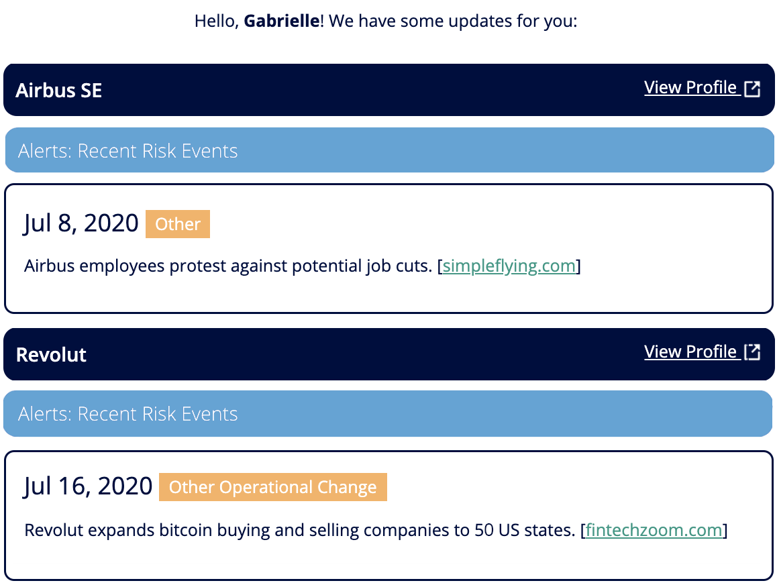This screenshot has width=777, height=585.
Task: Open external link icon for Airbus SE
Action: click(752, 89)
